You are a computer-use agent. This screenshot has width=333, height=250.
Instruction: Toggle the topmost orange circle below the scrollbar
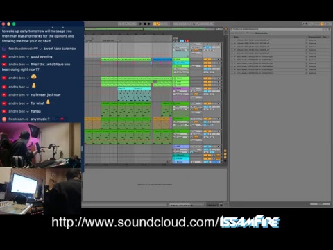(x=225, y=151)
